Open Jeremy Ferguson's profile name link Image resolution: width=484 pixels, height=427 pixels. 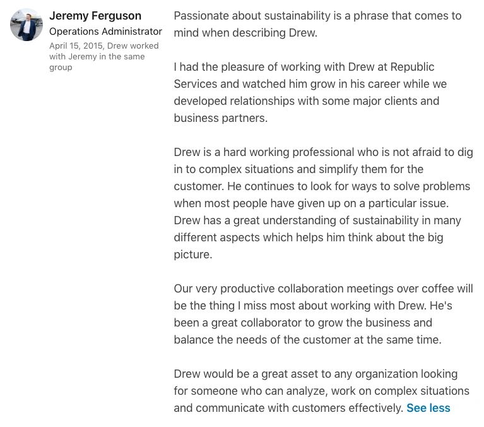click(95, 16)
